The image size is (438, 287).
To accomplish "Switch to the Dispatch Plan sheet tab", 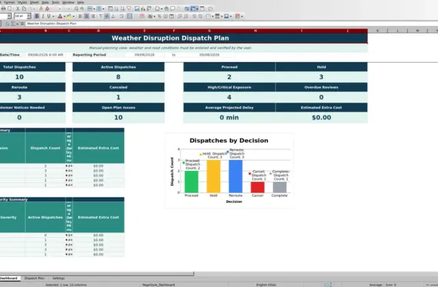I will [x=34, y=278].
